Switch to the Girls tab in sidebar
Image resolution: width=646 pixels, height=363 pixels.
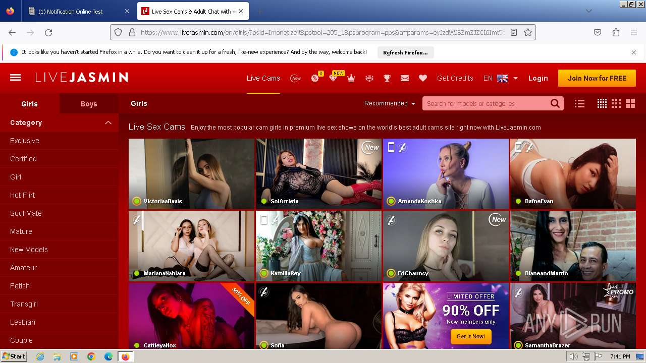[30, 104]
